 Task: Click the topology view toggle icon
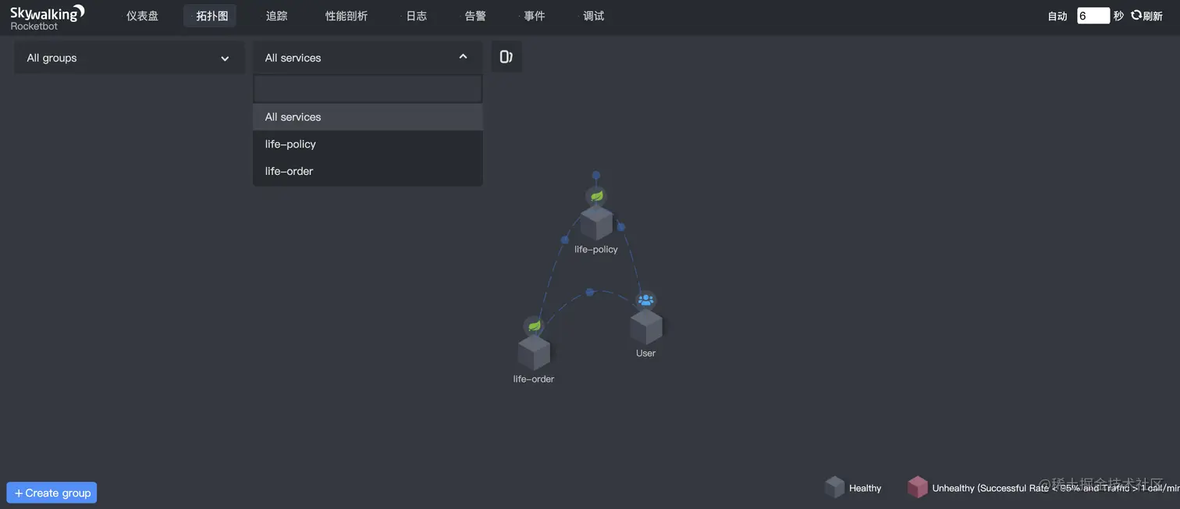click(506, 56)
